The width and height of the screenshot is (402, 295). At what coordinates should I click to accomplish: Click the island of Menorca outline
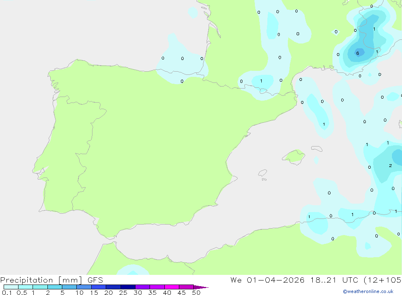pyautogui.click(x=317, y=149)
